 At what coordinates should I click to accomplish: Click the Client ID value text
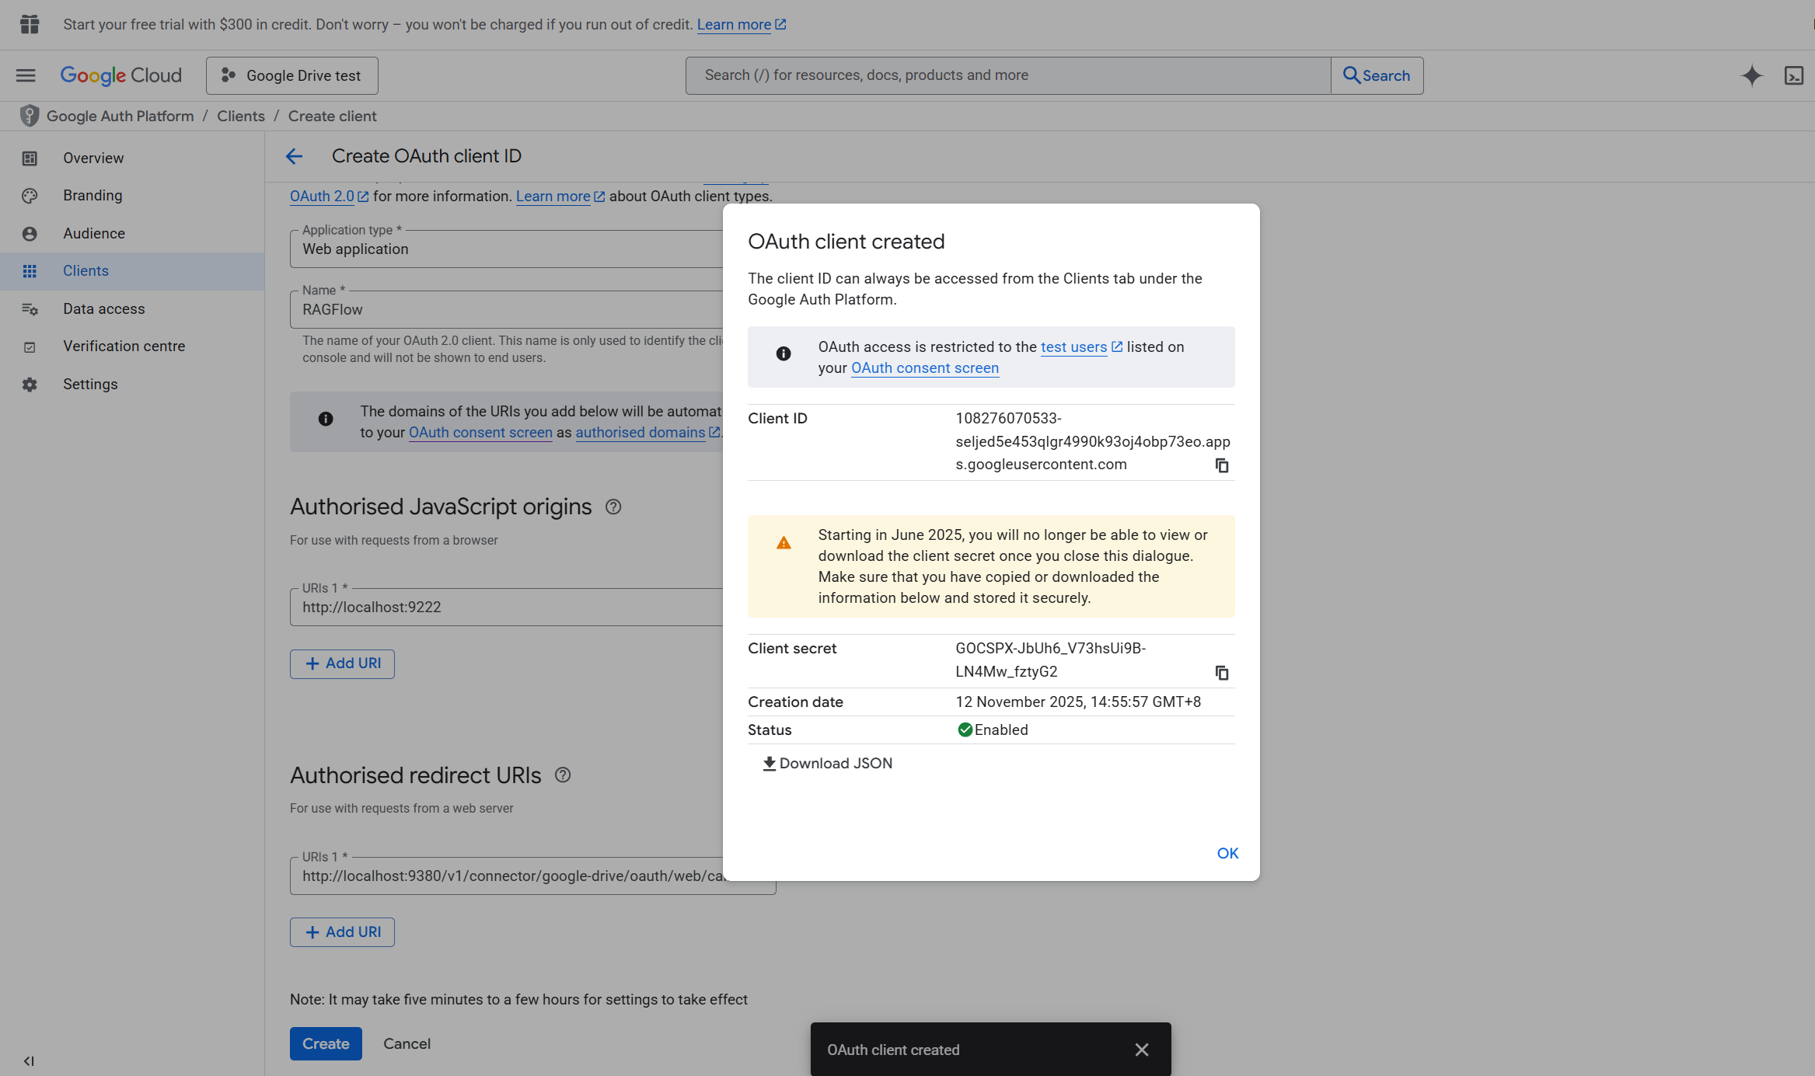point(1092,441)
